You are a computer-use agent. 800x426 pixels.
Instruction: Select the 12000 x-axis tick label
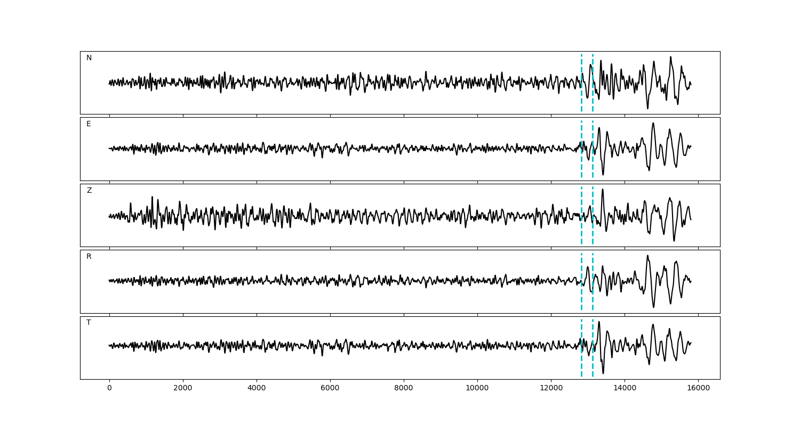551,389
